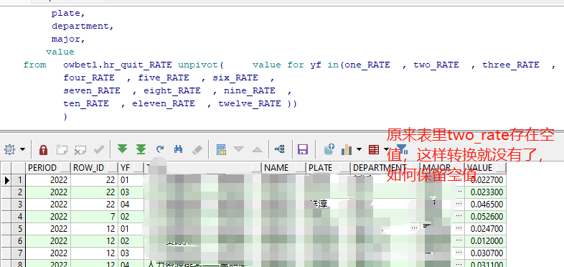564x267 pixels.
Task: Click YF cell 03 in row 2
Action: (x=131, y=192)
